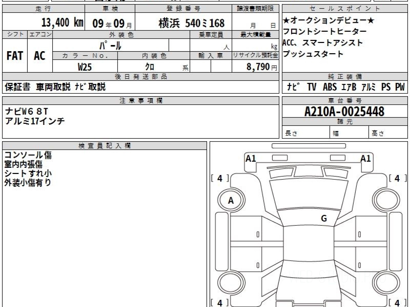Select the FAT shift value

(15, 56)
